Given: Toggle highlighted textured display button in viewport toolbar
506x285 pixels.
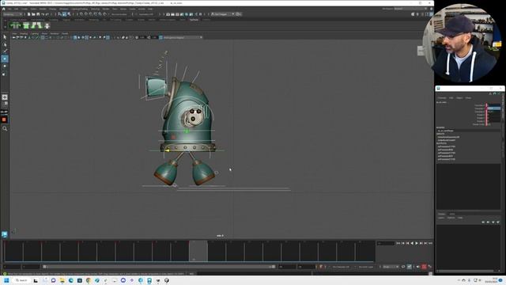Looking at the screenshot, I should click(x=86, y=37).
